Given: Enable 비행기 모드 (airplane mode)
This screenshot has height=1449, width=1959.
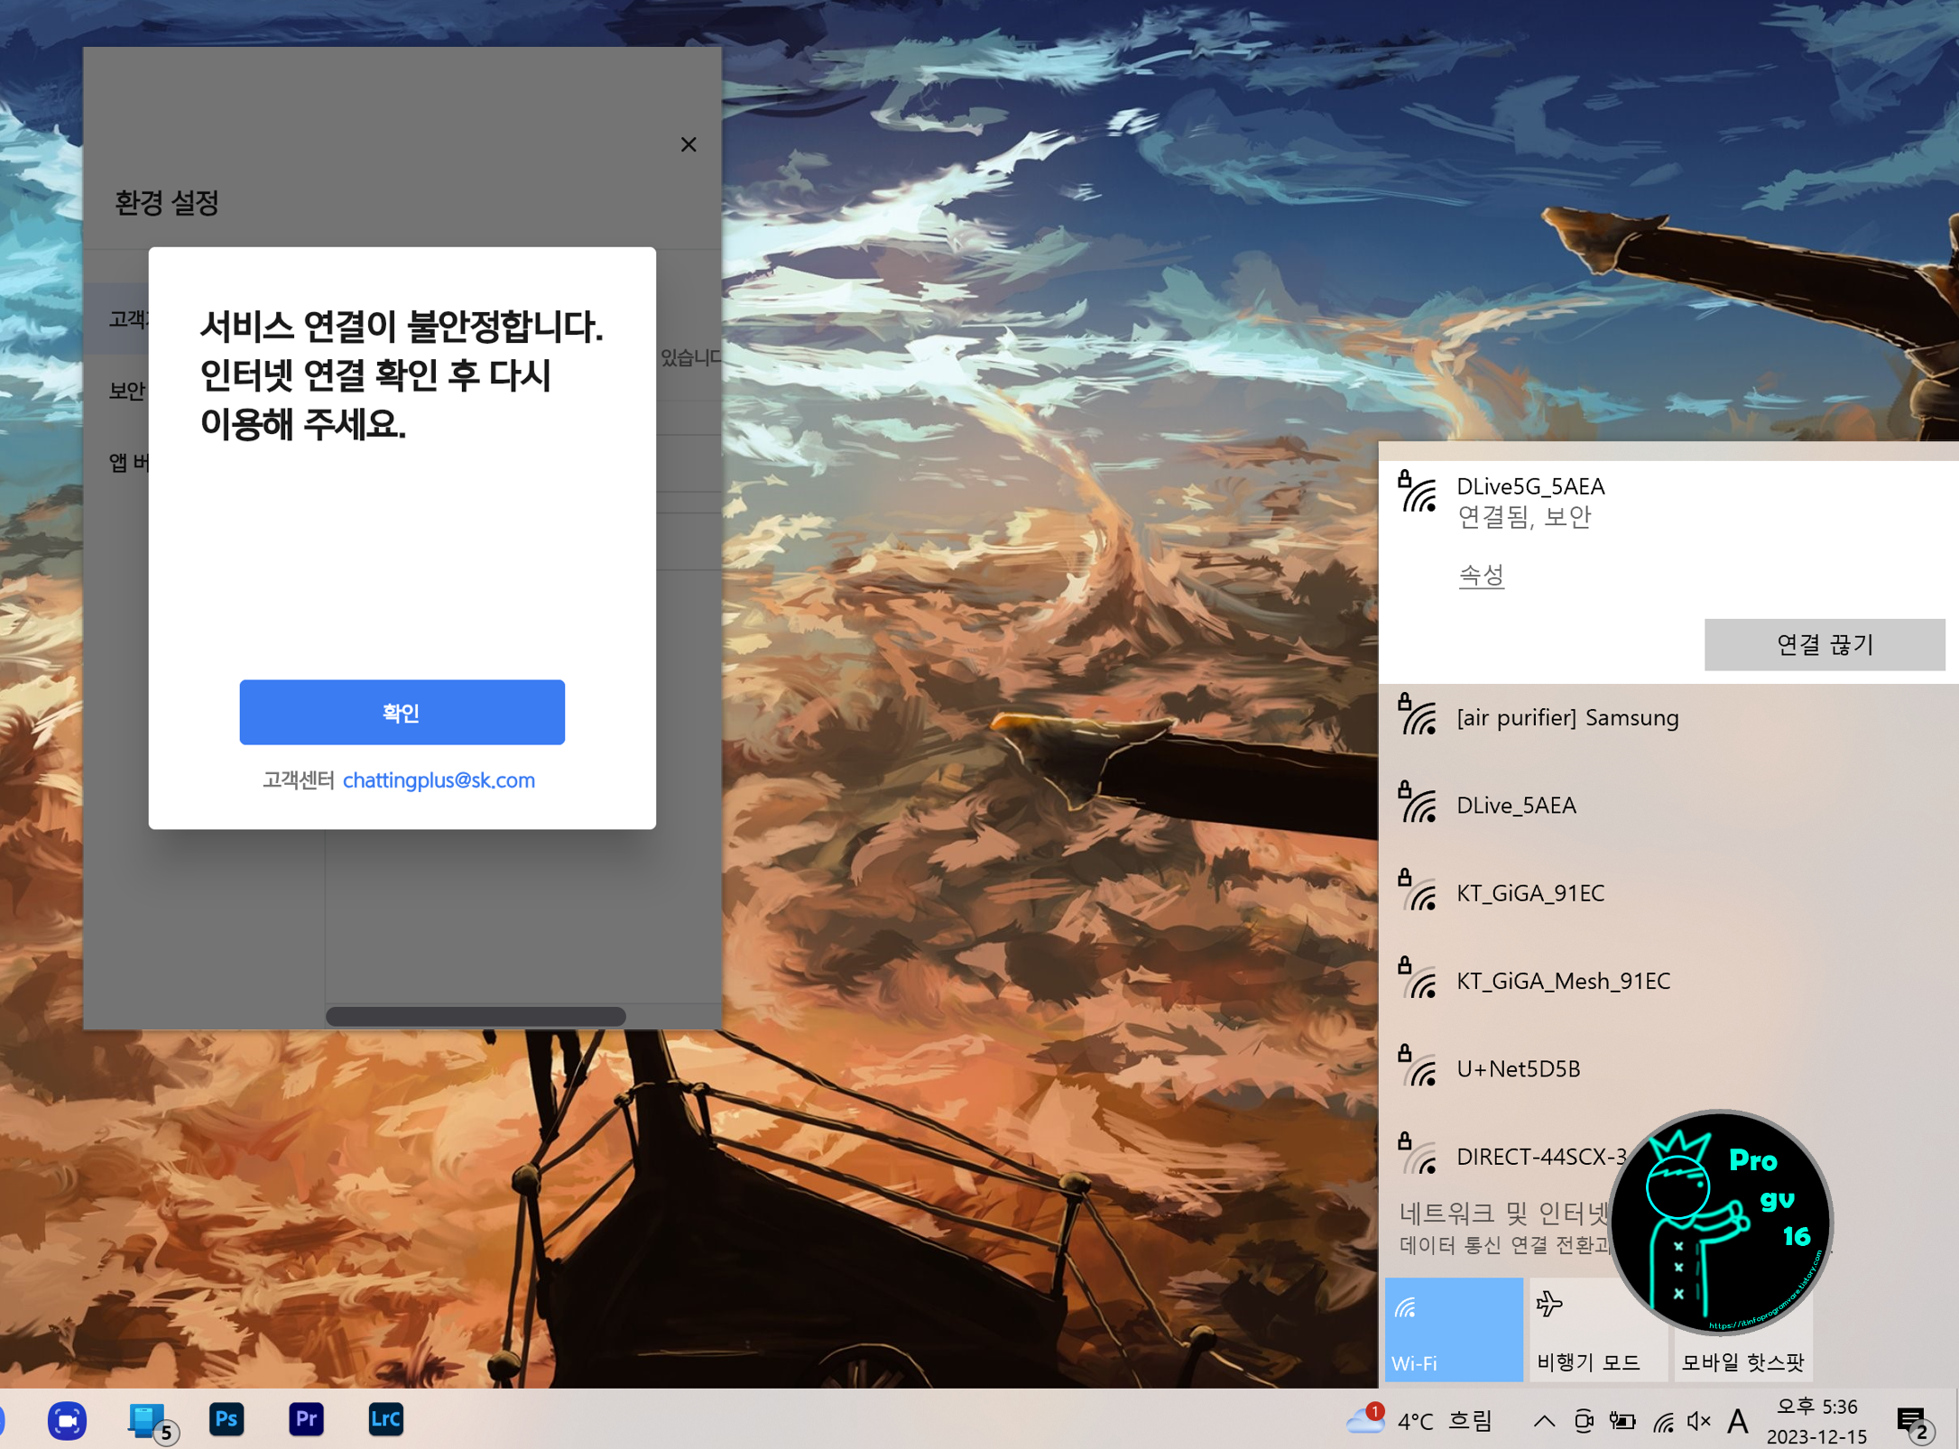Looking at the screenshot, I should click(x=1598, y=1328).
